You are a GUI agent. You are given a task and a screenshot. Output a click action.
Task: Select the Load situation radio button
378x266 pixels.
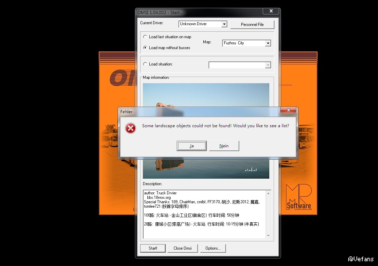[145, 64]
